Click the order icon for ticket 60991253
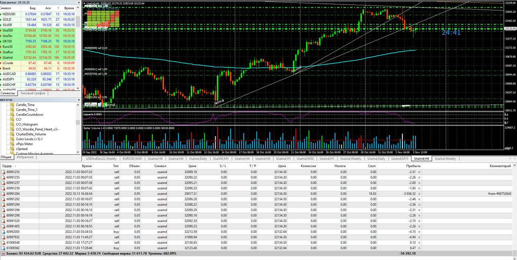The height and width of the screenshot is (260, 517). 4,172
